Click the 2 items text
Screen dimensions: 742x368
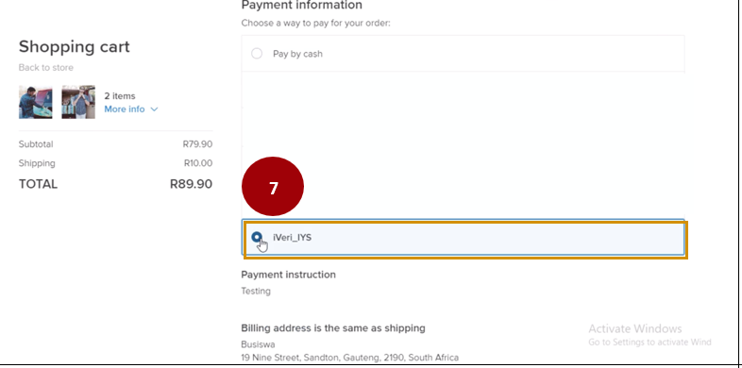click(x=120, y=96)
